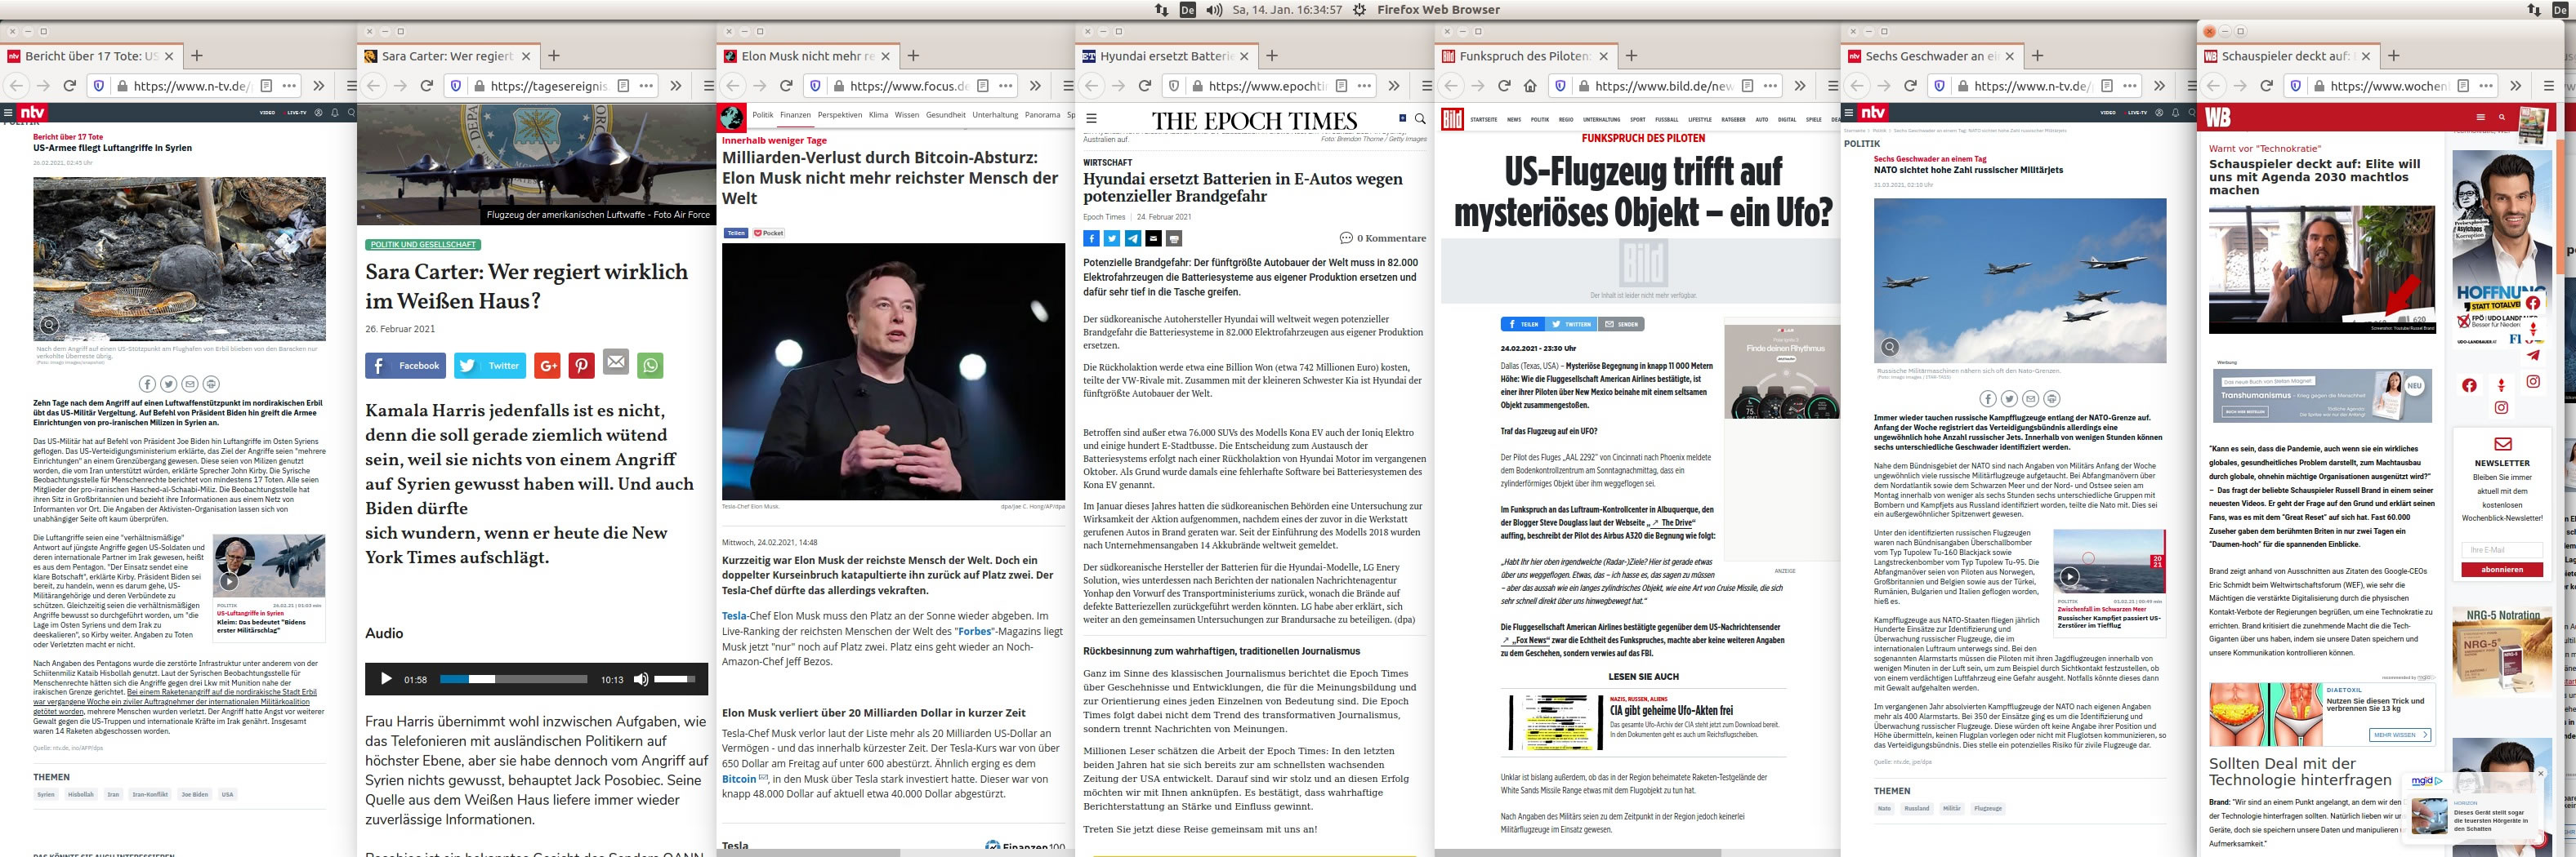The image size is (2576, 857).
Task: Open Wochenblick newsletter envelope icon
Action: click(2502, 445)
